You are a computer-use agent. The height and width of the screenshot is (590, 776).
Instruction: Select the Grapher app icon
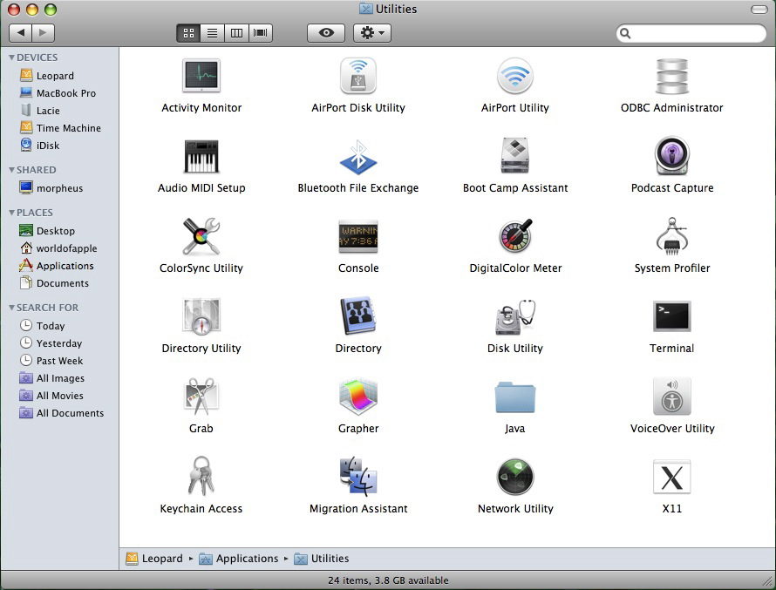pyautogui.click(x=357, y=397)
